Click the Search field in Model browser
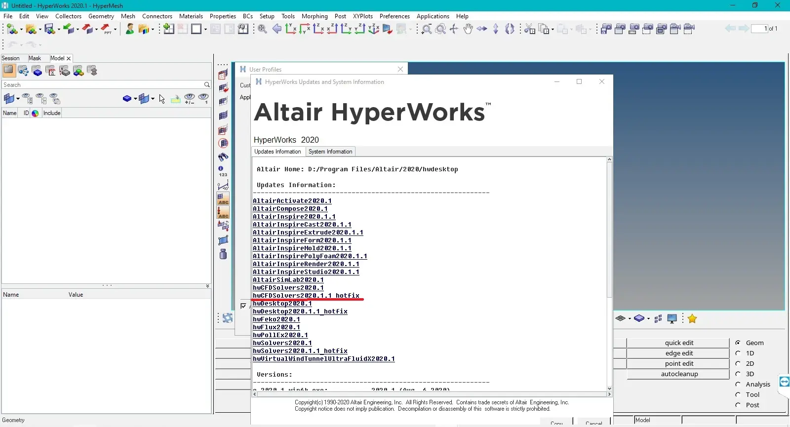 [106, 85]
